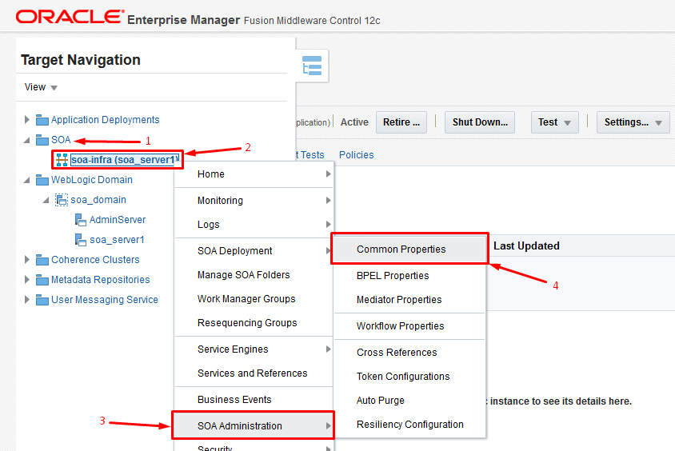Collapse the SOA tree node
Image resolution: width=675 pixels, height=451 pixels.
[26, 140]
